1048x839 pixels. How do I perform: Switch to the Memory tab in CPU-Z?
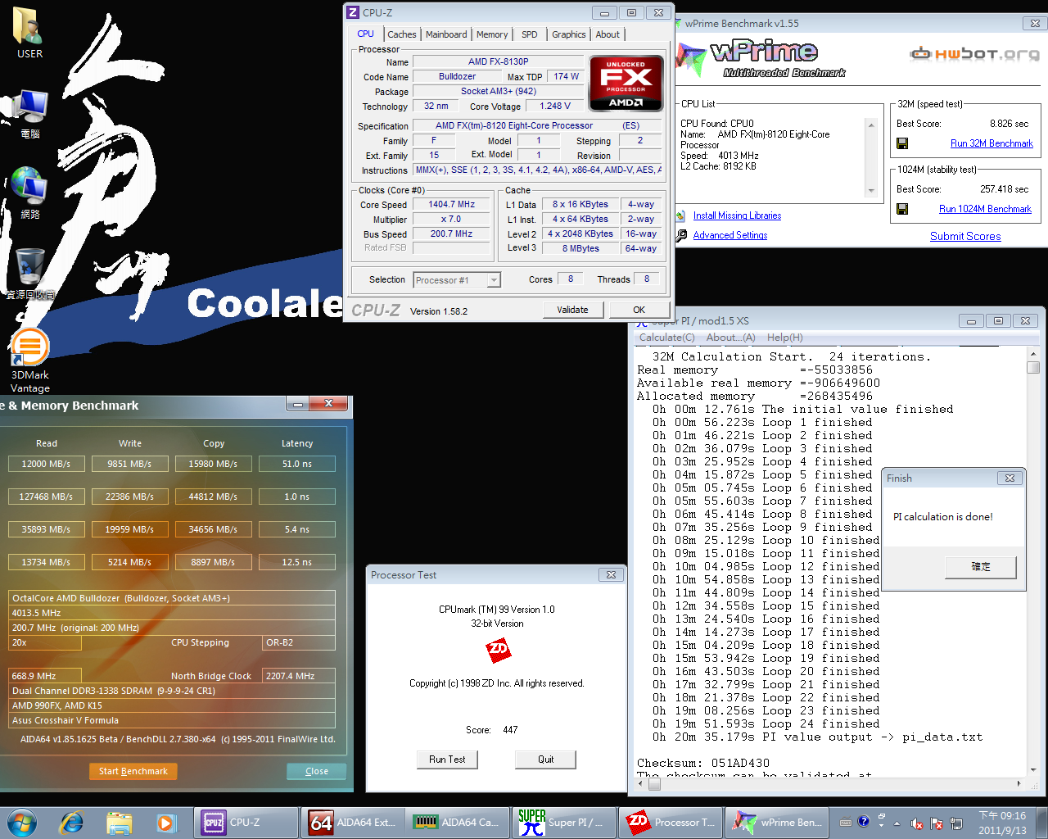pyautogui.click(x=492, y=34)
